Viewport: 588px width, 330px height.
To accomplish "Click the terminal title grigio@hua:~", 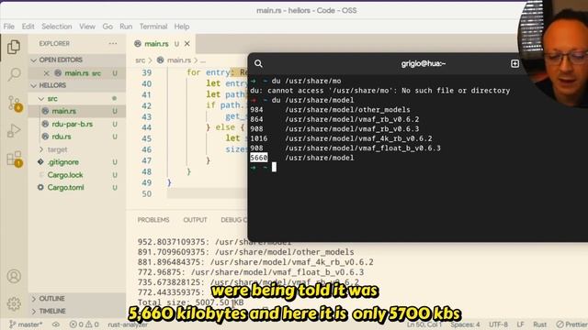I will (424, 63).
